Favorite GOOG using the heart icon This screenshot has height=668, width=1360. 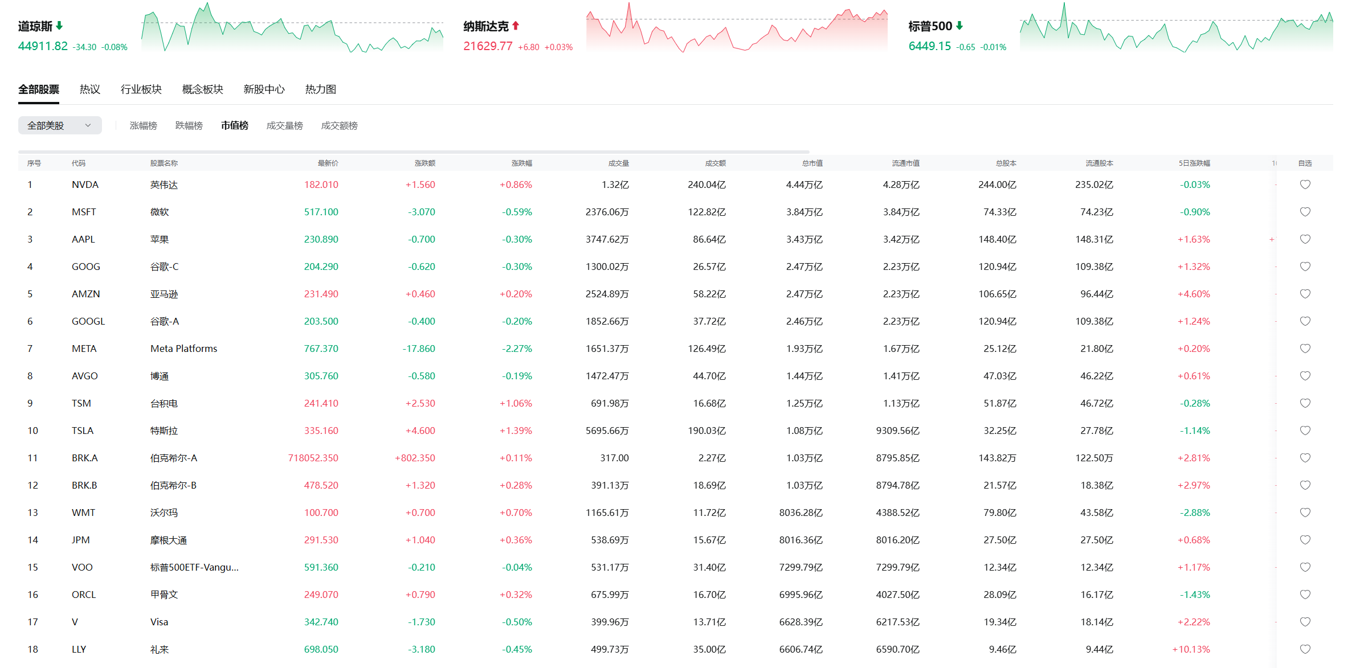1305,267
